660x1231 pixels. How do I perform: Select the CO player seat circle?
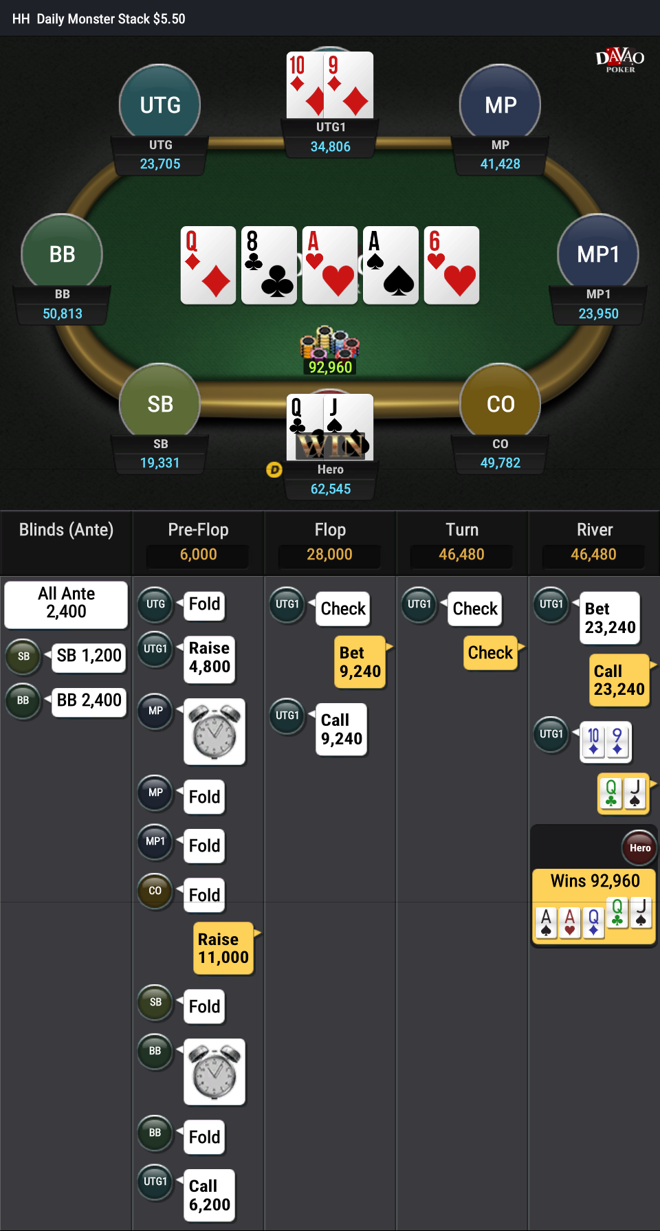500,403
